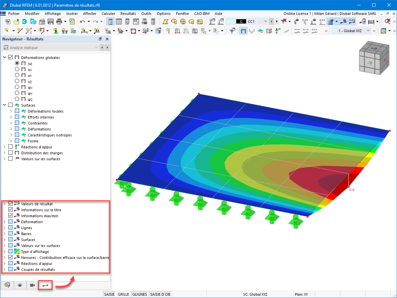Image resolution: width=397 pixels, height=298 pixels.
Task: Select the show deformed structure toolbar icon
Action: pos(252,31)
